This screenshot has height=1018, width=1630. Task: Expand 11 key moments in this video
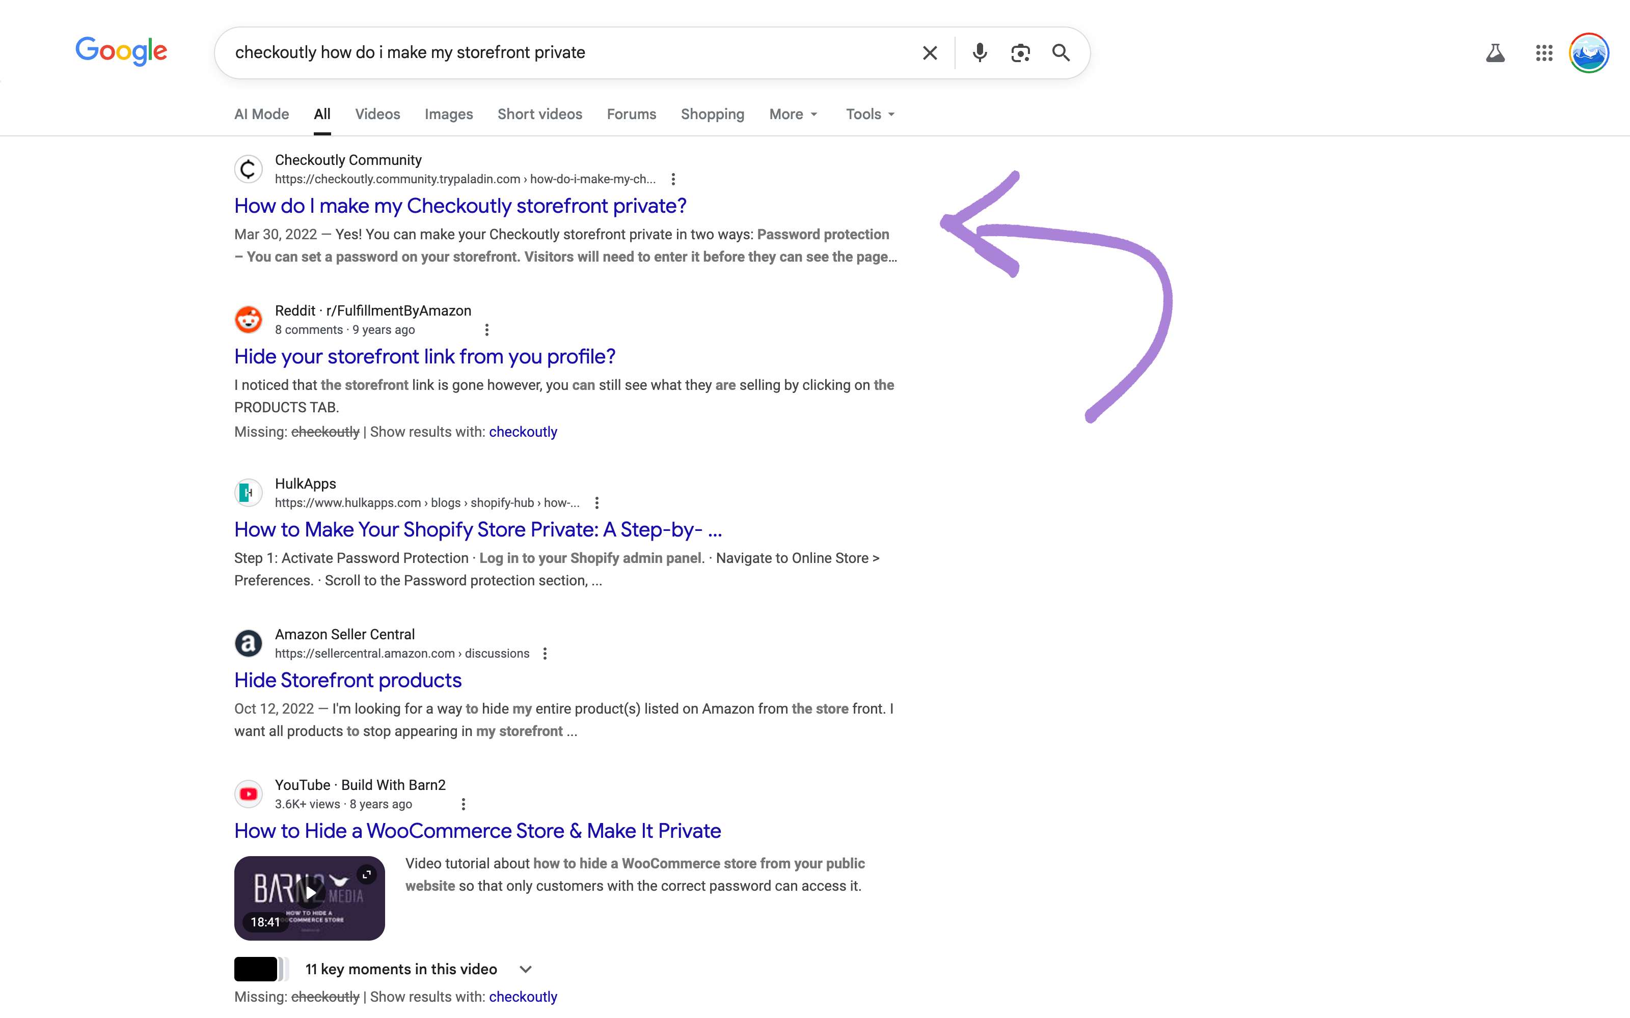click(525, 970)
